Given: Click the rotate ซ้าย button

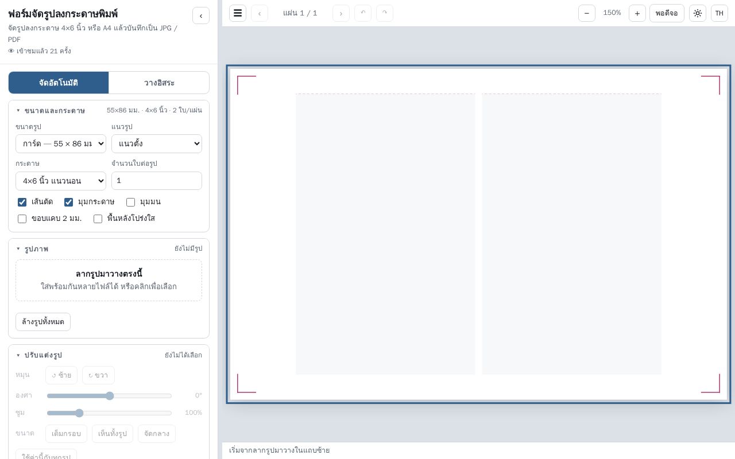Looking at the screenshot, I should tap(61, 375).
